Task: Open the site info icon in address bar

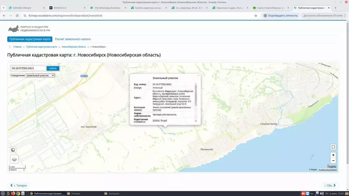Action: coord(25,16)
